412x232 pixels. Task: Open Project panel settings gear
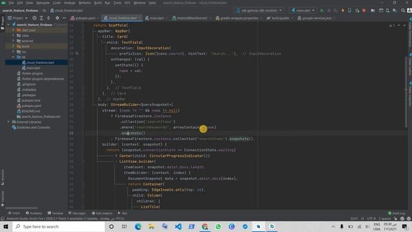(57, 18)
